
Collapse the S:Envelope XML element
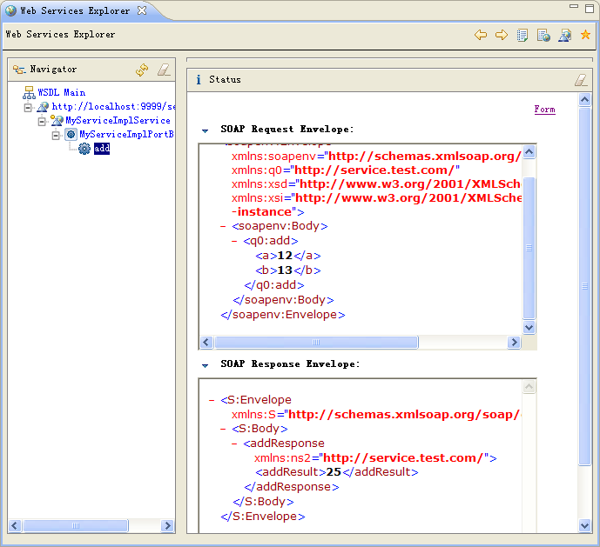click(212, 401)
